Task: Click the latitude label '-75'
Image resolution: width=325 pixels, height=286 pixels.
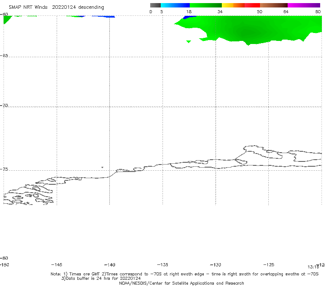Action: pos(4,169)
